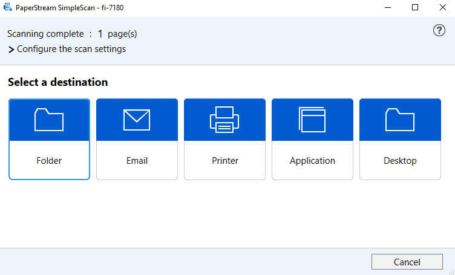Click the window resize grip corner

[451, 272]
